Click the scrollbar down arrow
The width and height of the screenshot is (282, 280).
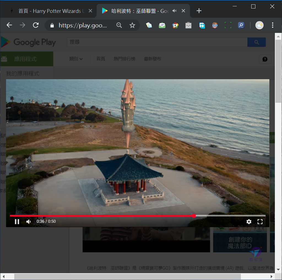coord(278,270)
